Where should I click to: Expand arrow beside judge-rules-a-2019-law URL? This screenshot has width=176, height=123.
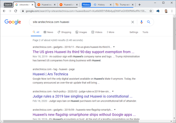point(113,91)
